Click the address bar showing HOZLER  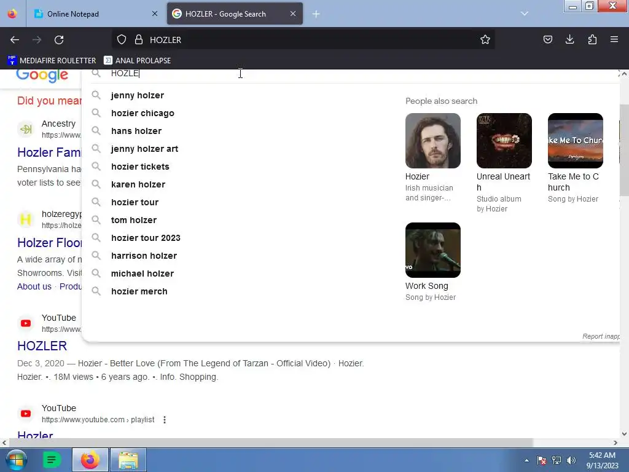click(305, 40)
